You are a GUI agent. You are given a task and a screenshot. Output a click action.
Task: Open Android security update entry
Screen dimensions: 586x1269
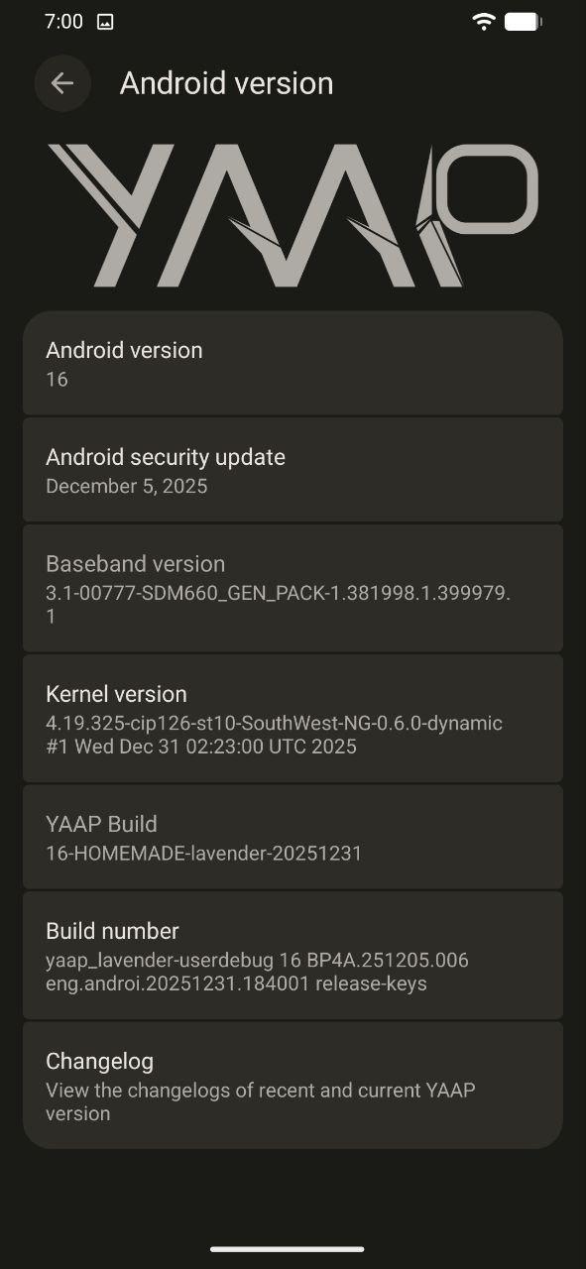point(293,470)
